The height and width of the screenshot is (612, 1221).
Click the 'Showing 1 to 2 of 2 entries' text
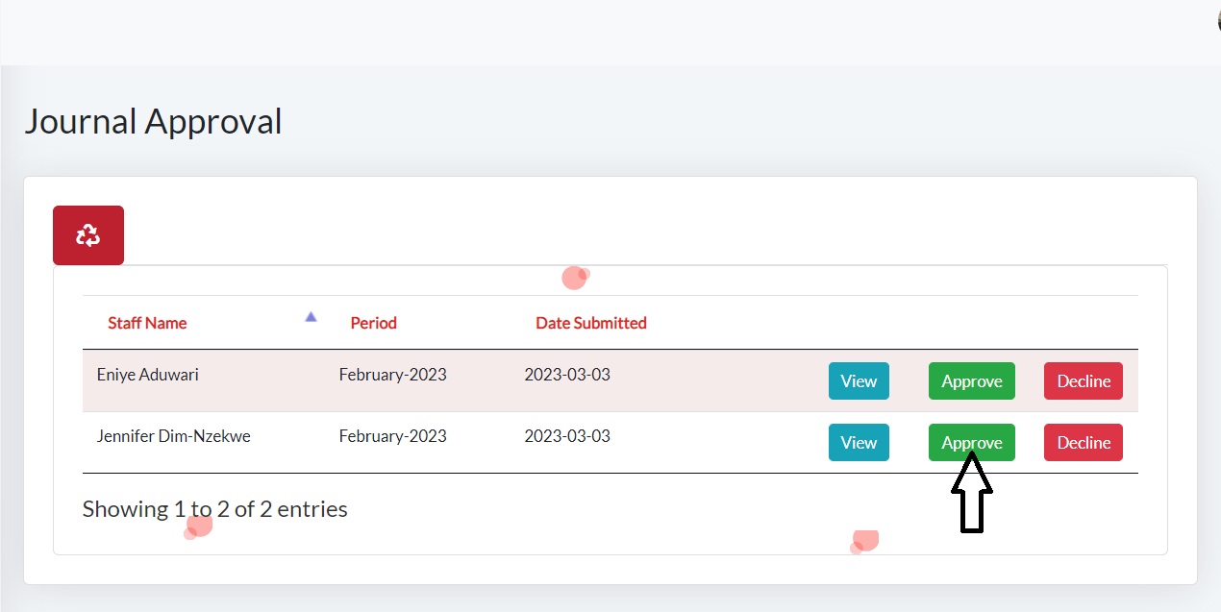(214, 509)
